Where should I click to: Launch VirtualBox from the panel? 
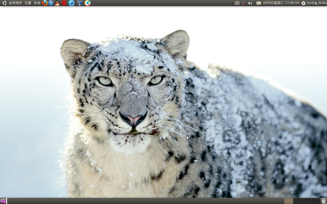(x=80, y=3)
